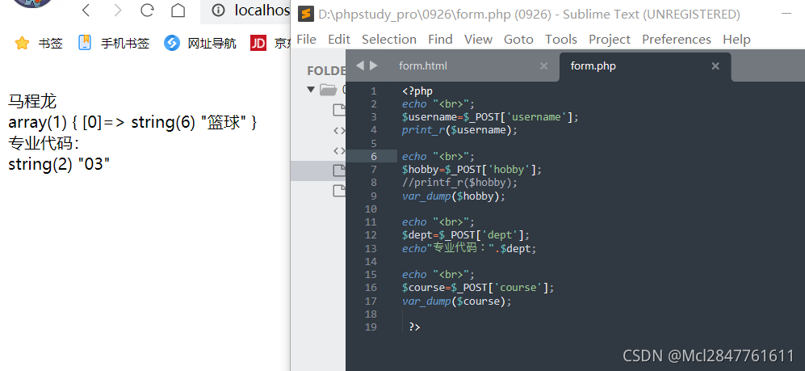This screenshot has height=371, width=805.
Task: Close the form.php tab
Action: pos(715,65)
